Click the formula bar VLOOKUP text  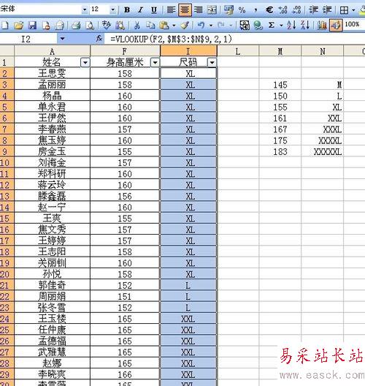pos(171,39)
